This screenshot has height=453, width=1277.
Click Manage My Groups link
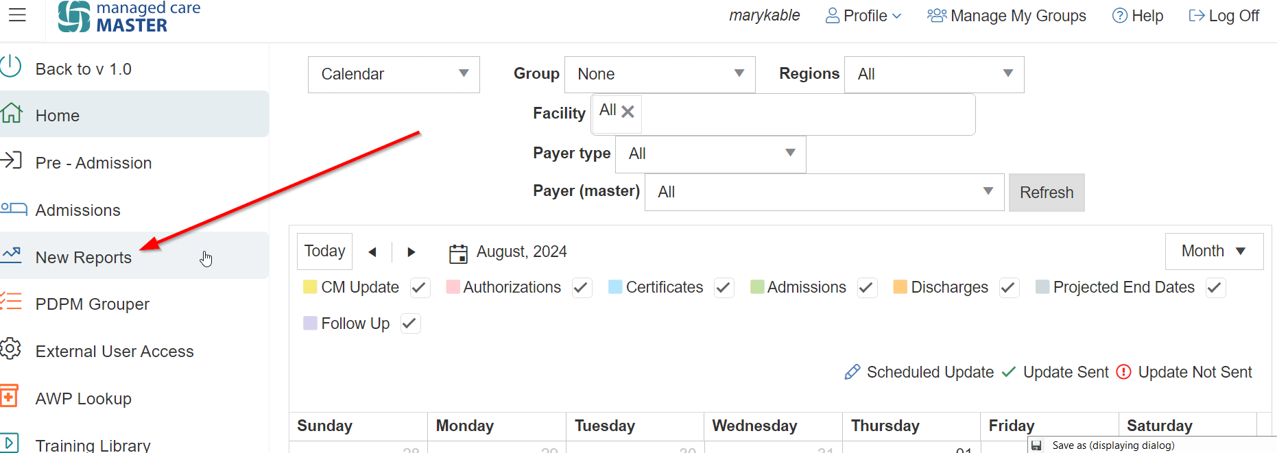coord(1007,16)
